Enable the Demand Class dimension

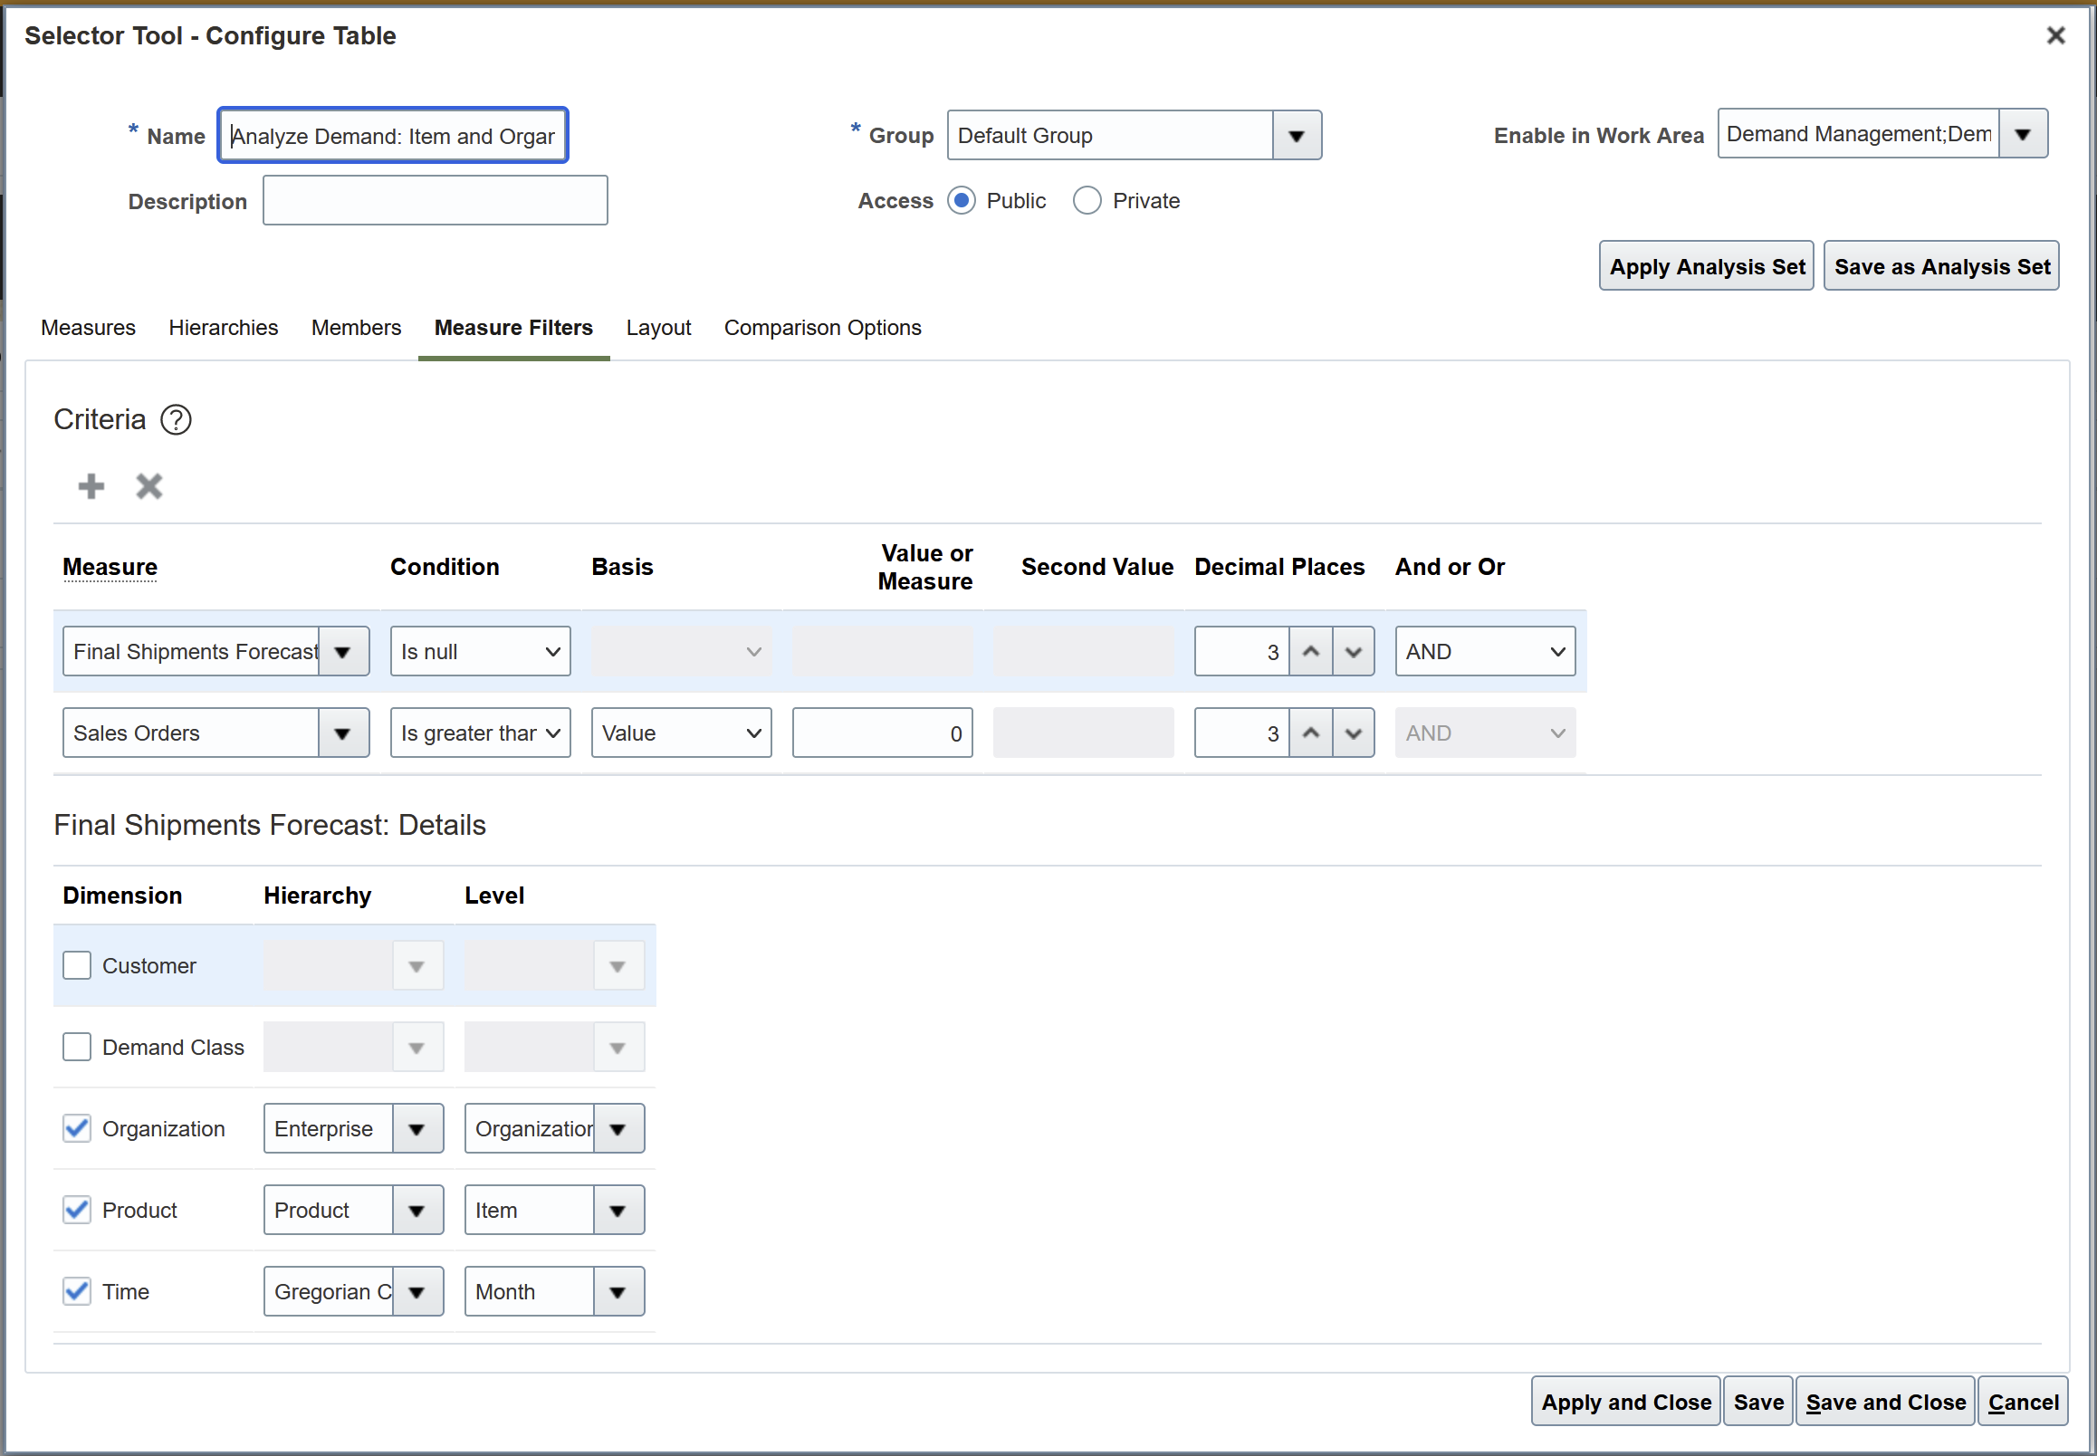pos(77,1047)
